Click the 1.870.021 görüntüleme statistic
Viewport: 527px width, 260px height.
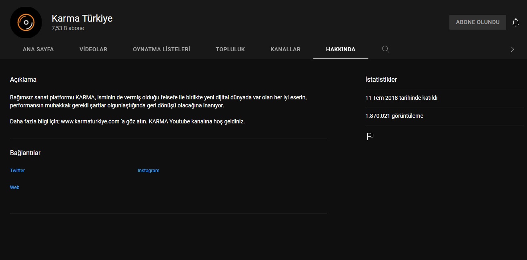394,116
